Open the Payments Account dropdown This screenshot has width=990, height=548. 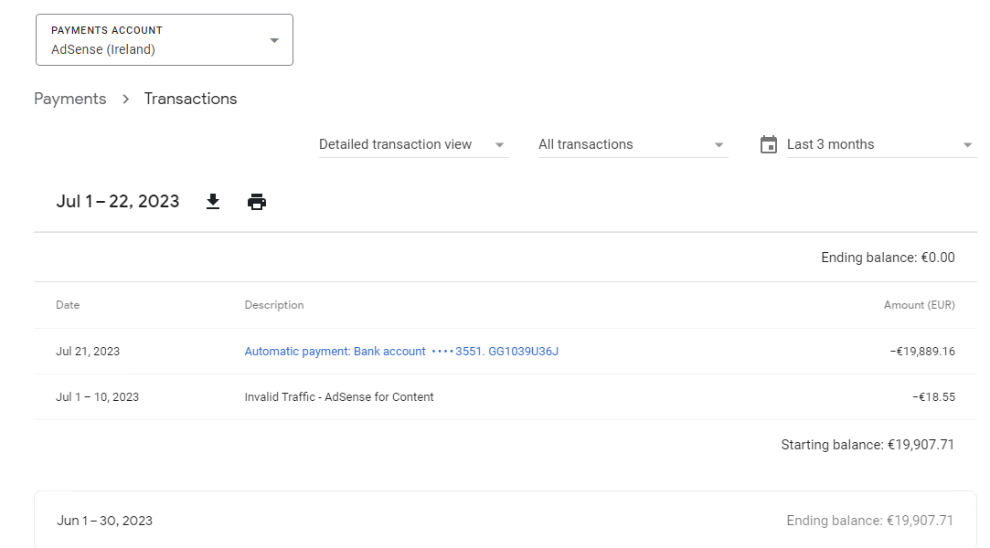coord(165,40)
